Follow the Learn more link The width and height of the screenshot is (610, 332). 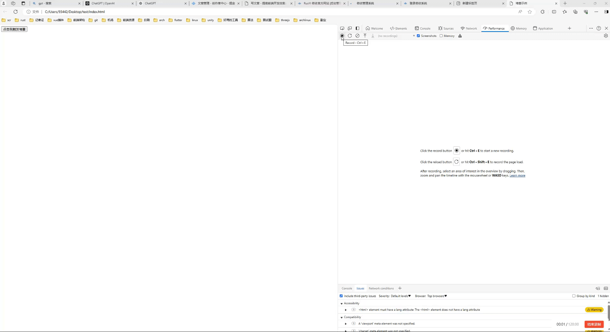coord(517,176)
